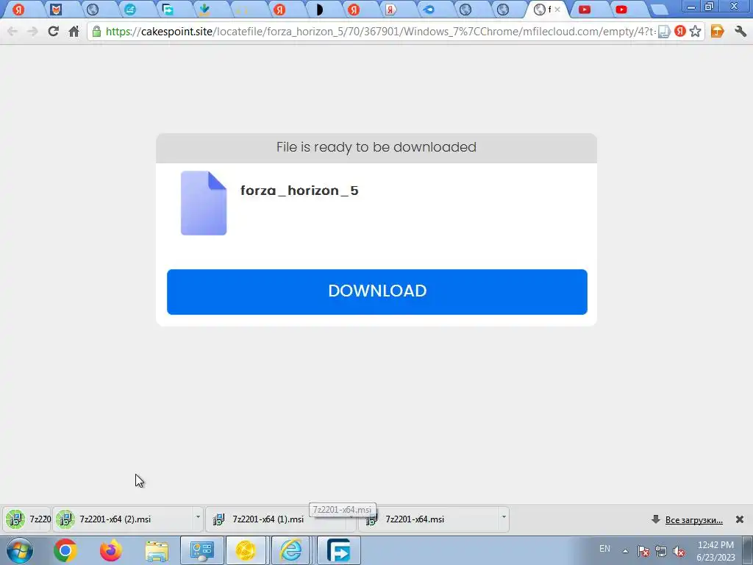Open the 7z2201-x64.msi download item
Image resolution: width=753 pixels, height=565 pixels.
point(429,519)
